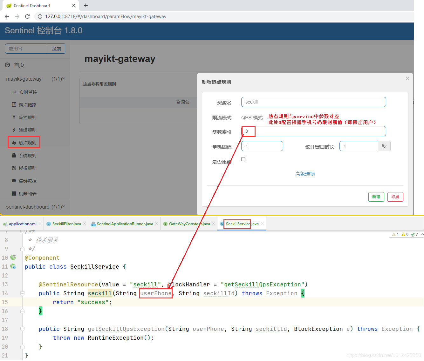This screenshot has width=424, height=361.
Task: Close the Sentinel Dashboard browser tab
Action: [74, 5]
